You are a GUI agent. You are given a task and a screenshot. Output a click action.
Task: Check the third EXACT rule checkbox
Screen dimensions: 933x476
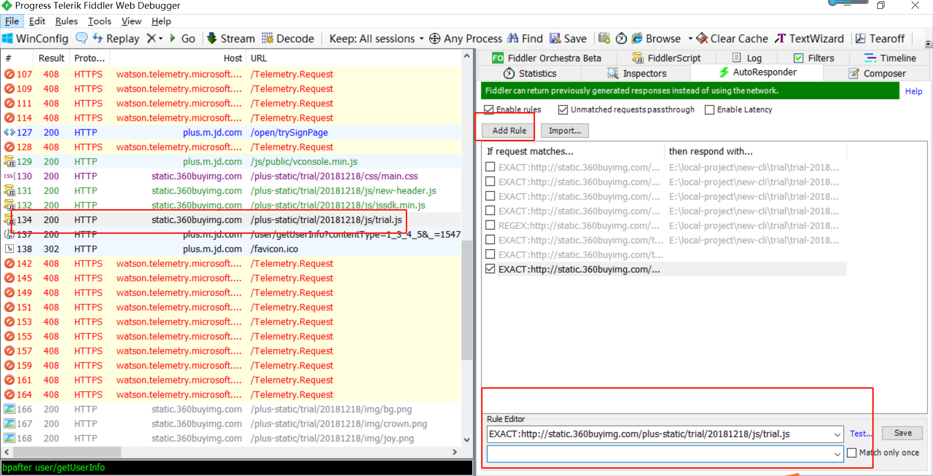pos(490,196)
